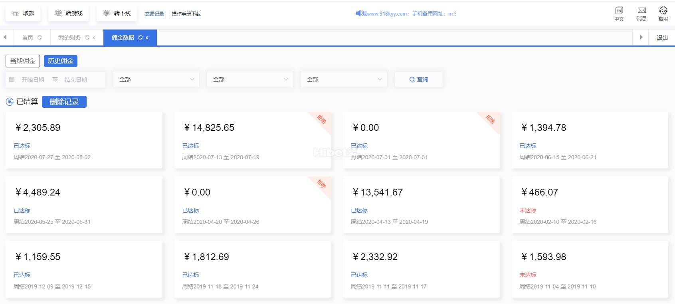Screen dimensions: 675x304
Task: Close the 我的财务 tab
Action: [94, 38]
